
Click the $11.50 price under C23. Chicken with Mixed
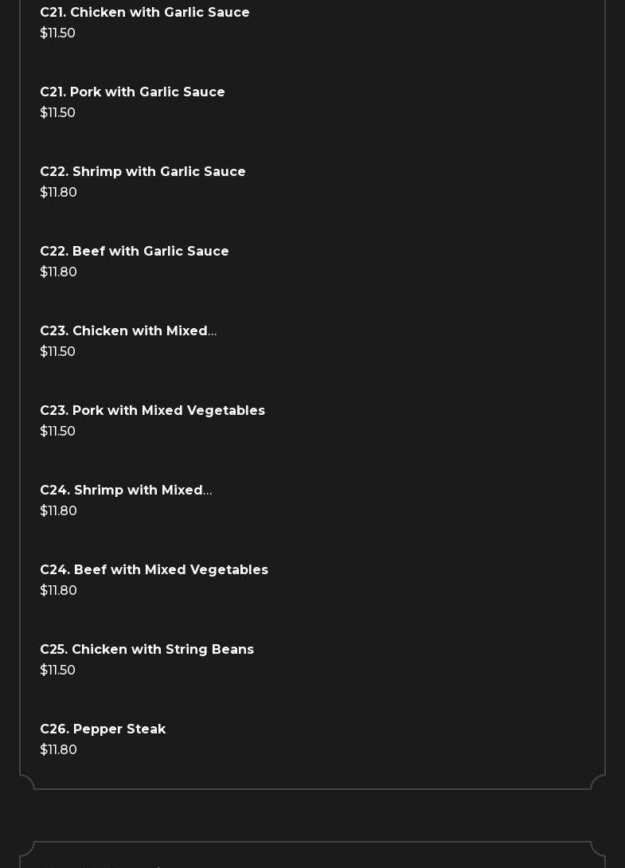(57, 352)
